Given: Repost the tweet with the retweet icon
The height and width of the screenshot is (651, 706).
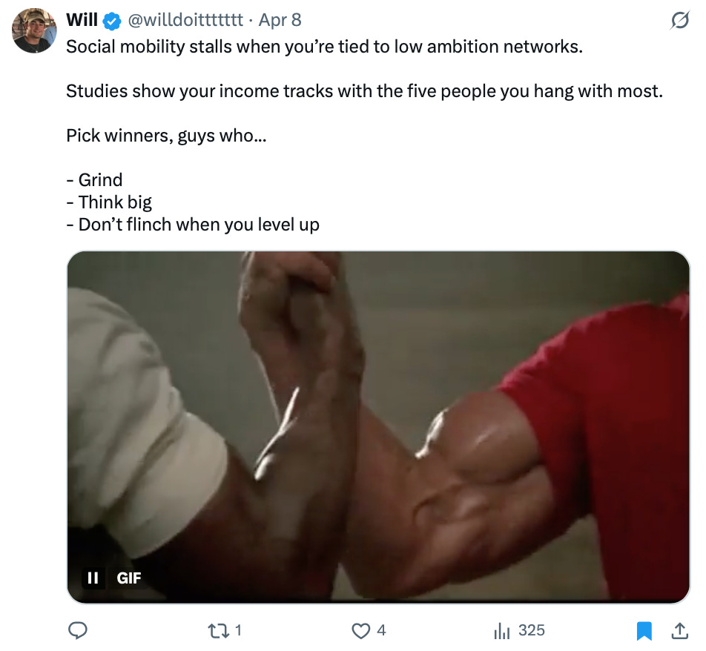Looking at the screenshot, I should [218, 630].
